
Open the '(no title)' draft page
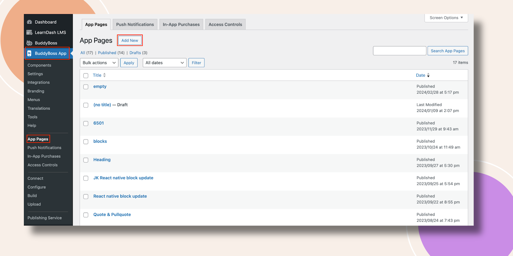102,105
